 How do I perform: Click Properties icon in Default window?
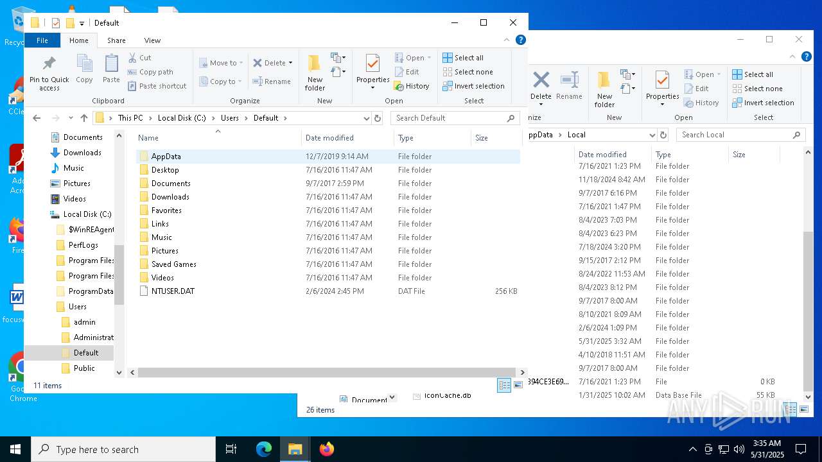point(372,64)
